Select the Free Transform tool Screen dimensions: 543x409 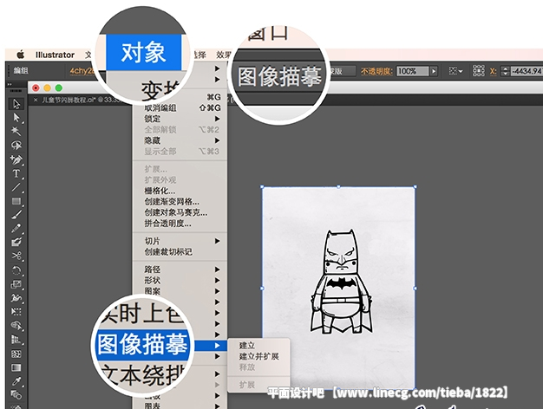16,312
